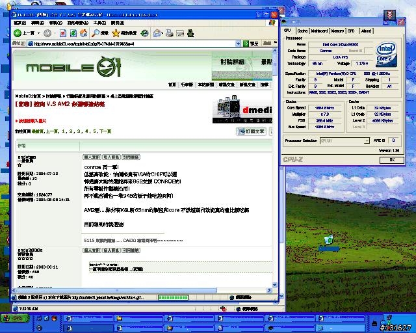Click the IE Back arrow button

18,33
